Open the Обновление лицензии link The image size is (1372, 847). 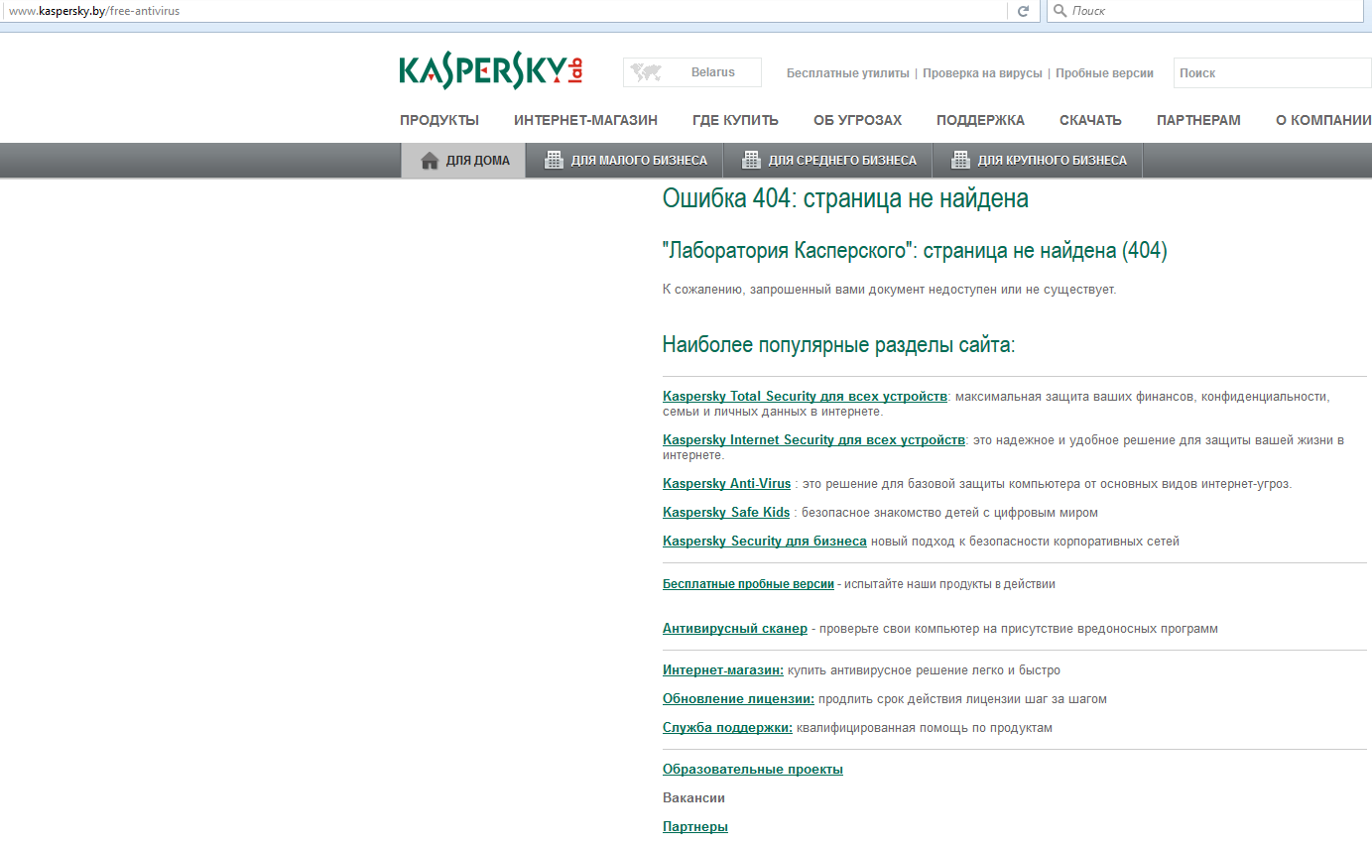coord(738,699)
